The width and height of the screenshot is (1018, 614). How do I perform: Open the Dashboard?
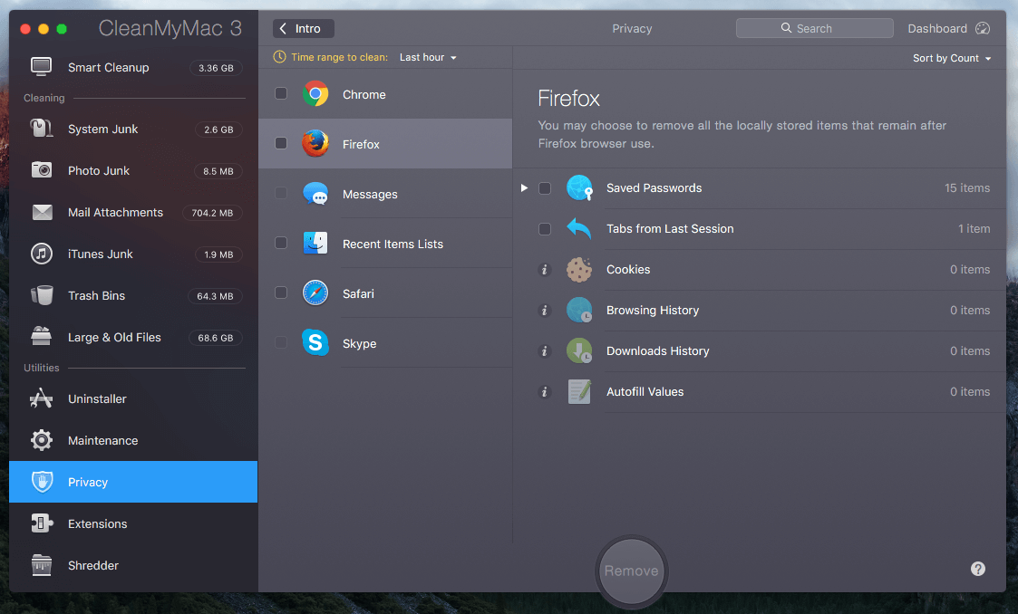coord(948,29)
